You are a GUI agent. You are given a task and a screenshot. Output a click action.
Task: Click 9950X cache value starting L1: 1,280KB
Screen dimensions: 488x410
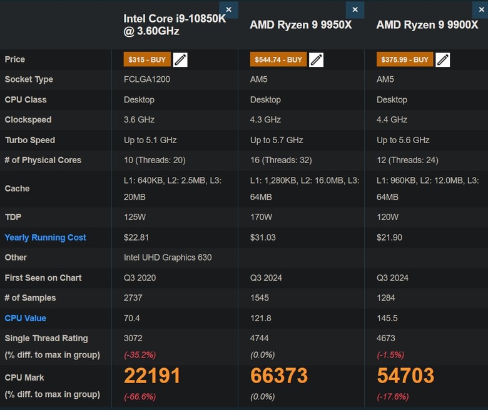[x=305, y=189]
